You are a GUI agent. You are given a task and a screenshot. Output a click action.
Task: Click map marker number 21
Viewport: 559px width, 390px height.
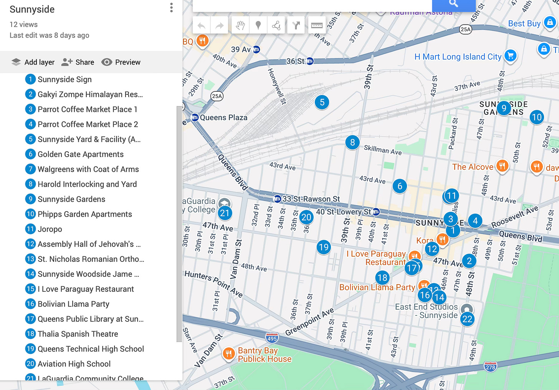click(225, 213)
